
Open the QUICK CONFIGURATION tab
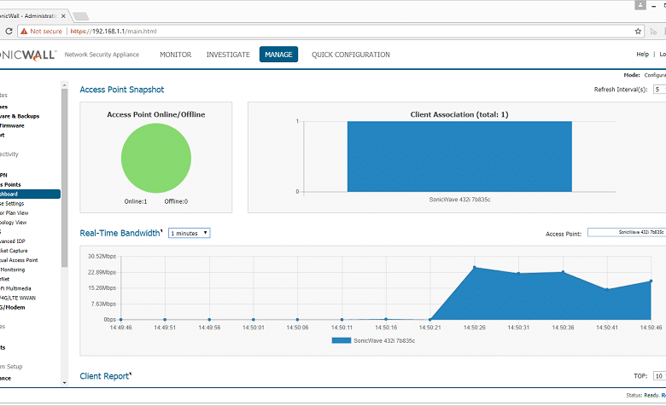351,55
